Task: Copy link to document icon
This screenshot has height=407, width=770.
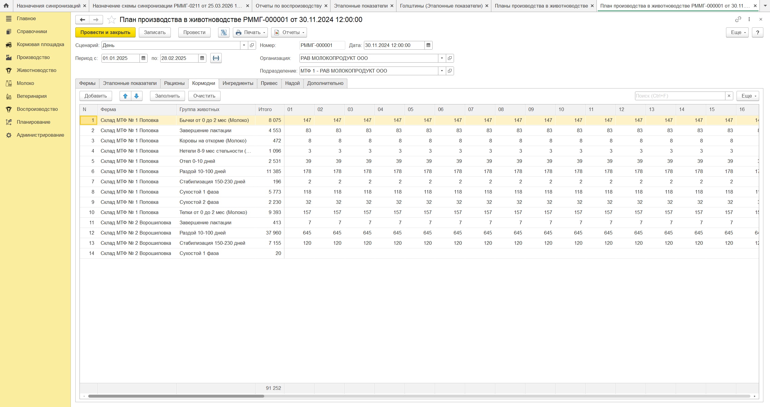Action: tap(738, 19)
